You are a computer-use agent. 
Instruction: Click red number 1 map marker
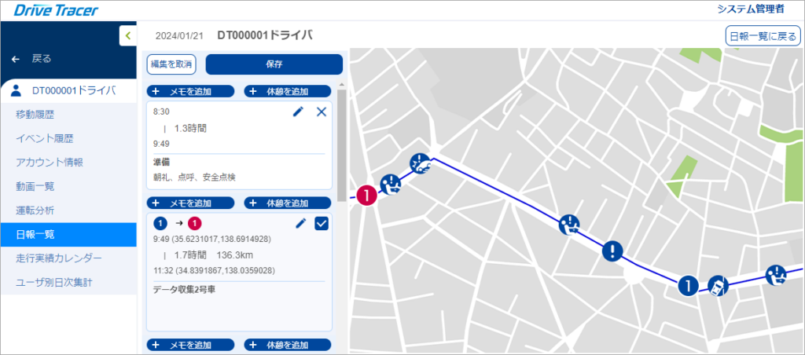367,195
